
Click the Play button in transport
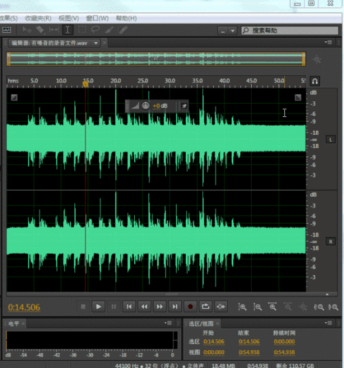tap(98, 307)
